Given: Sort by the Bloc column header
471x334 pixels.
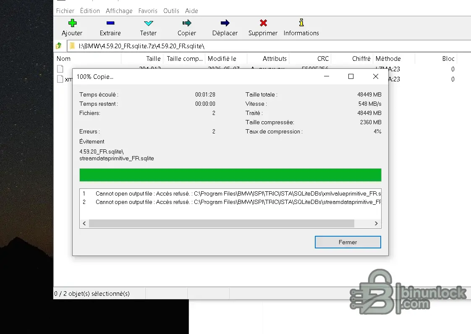Looking at the screenshot, I should coord(436,59).
